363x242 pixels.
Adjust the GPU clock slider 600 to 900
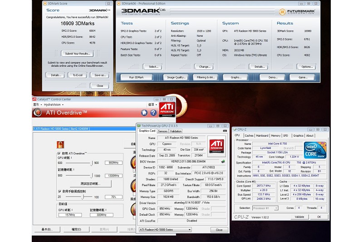[x=78, y=163]
